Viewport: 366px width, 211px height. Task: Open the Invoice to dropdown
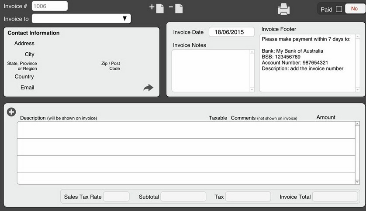(x=81, y=18)
